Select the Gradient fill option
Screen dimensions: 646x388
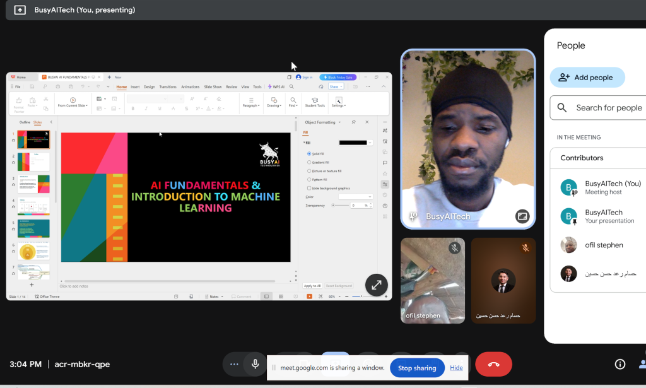pos(308,162)
